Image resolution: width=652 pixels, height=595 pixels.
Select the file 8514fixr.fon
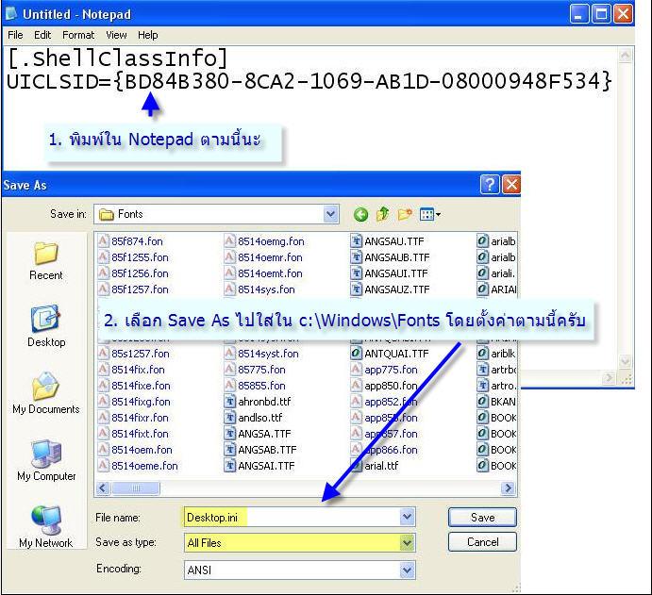coord(133,418)
